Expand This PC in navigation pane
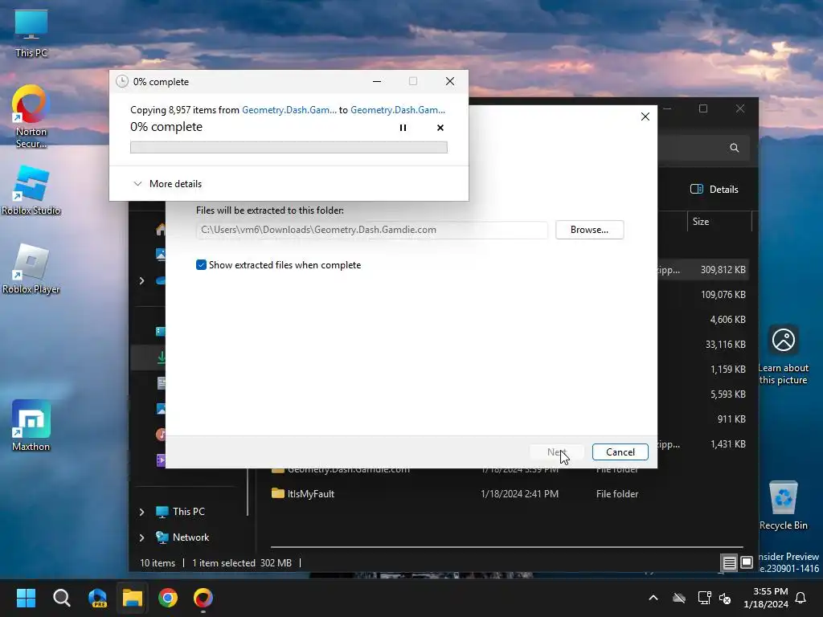 141,512
